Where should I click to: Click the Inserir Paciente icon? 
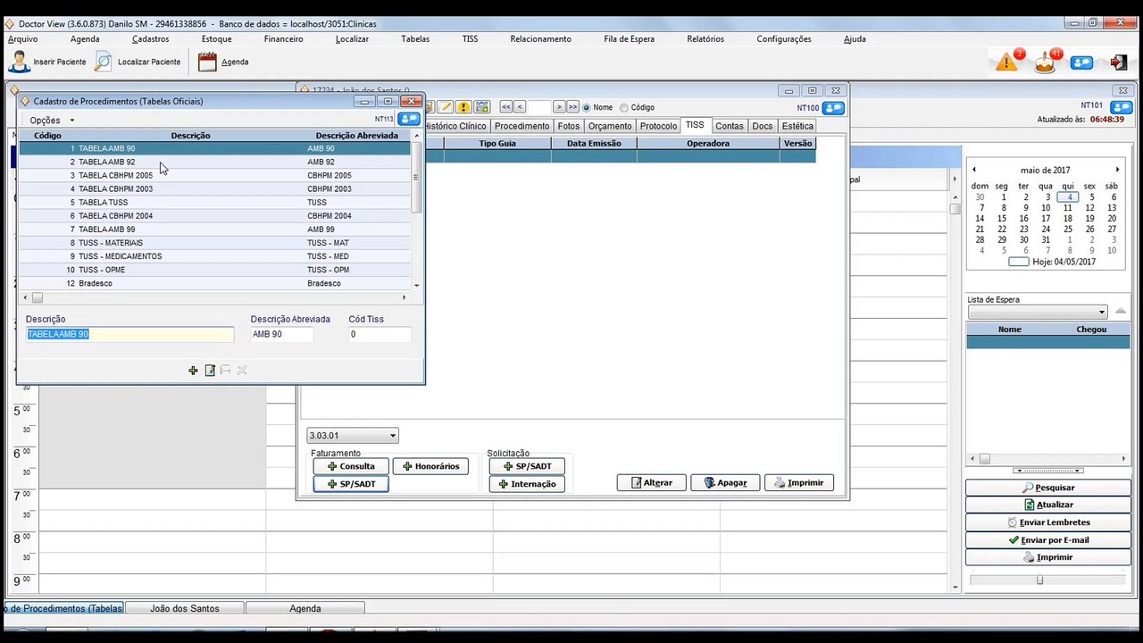coord(19,62)
